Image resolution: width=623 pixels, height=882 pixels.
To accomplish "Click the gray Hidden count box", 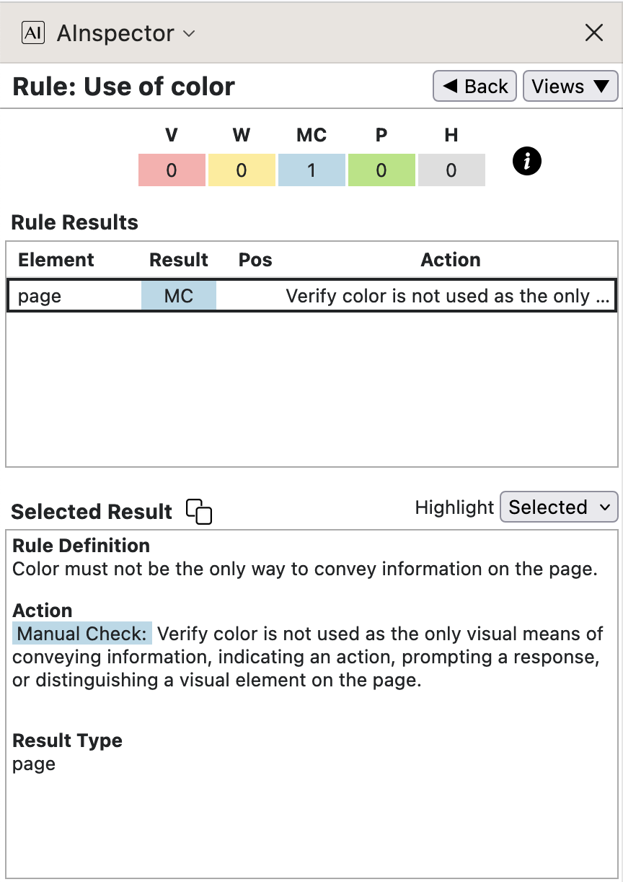I will 451,170.
